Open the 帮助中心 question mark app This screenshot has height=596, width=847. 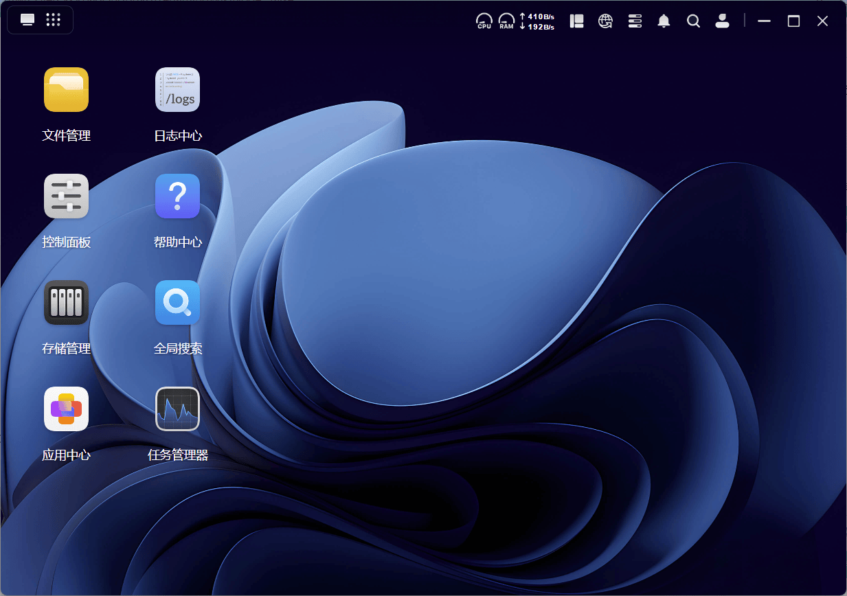pyautogui.click(x=177, y=196)
